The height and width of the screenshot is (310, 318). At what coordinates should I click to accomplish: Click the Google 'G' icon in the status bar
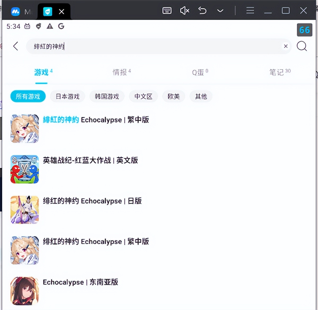click(x=61, y=26)
